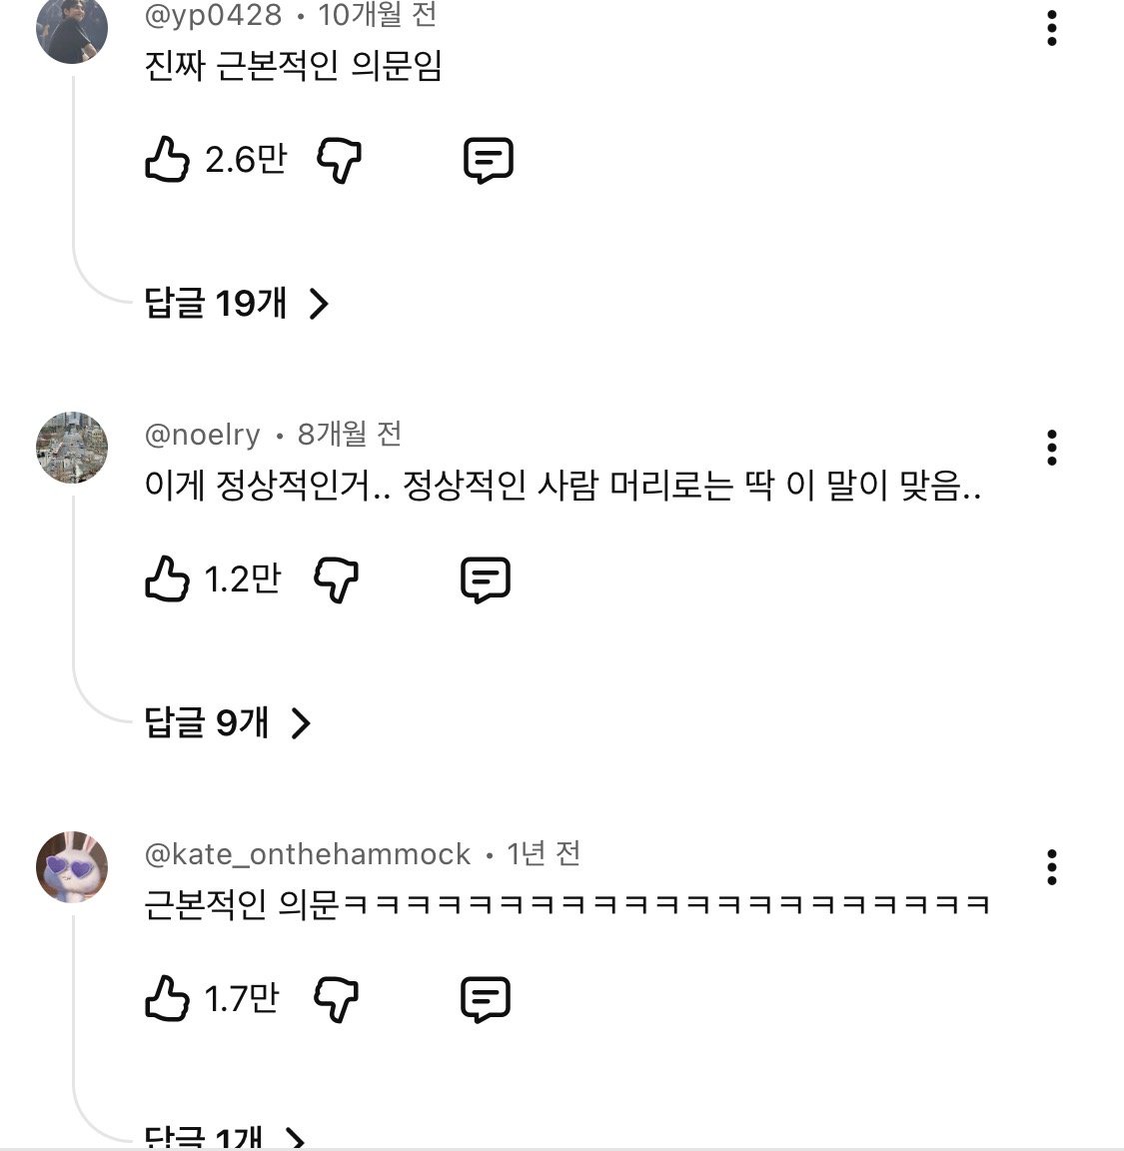Open the @kate_onthehammock username link
The image size is (1124, 1151).
(x=308, y=854)
